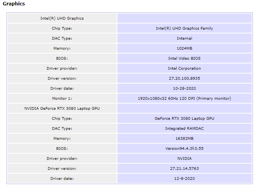This screenshot has height=186, width=259.
Task: Click the 16383MB memory value
Action: coord(184,138)
